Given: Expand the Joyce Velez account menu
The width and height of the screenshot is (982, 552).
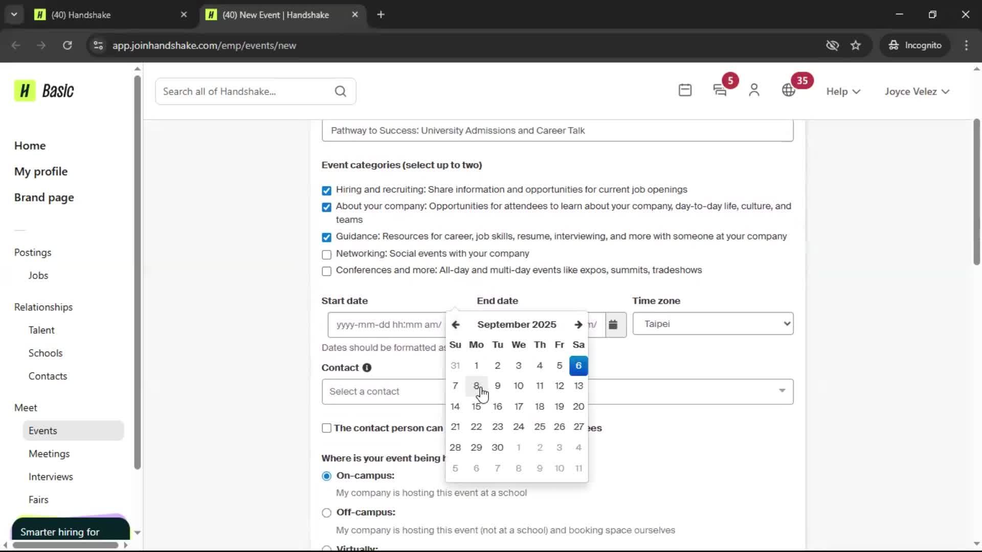Looking at the screenshot, I should point(917,91).
